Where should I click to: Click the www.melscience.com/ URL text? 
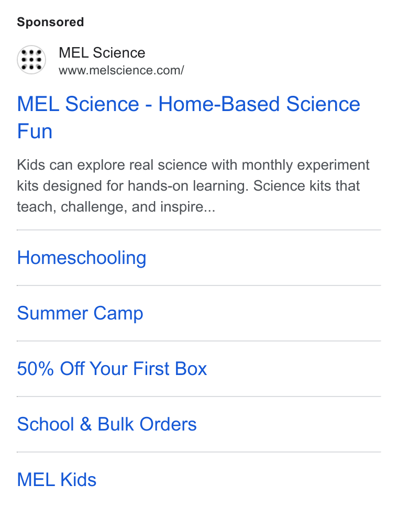pos(121,70)
